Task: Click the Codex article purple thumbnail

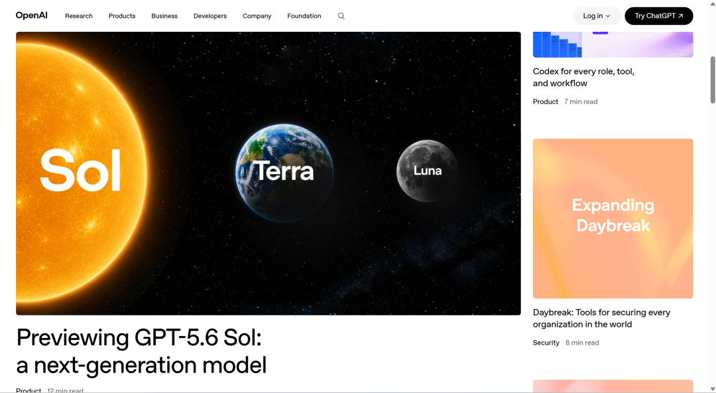Action: coord(613,44)
